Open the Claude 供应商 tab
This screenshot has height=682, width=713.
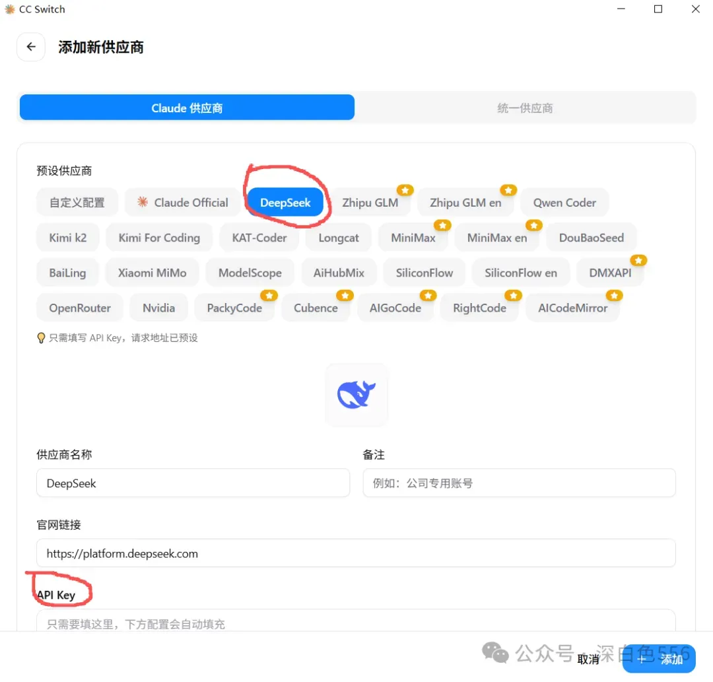click(187, 108)
